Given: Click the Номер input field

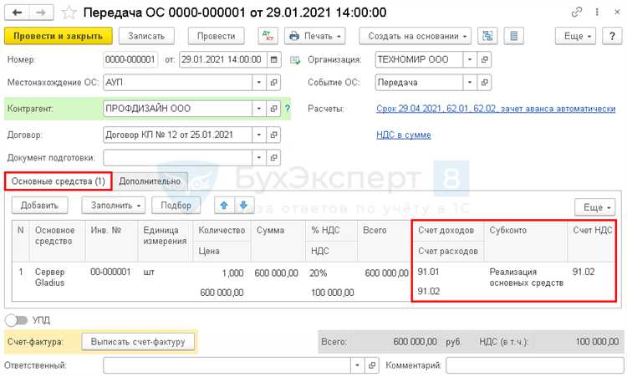Looking at the screenshot, I should (x=130, y=59).
